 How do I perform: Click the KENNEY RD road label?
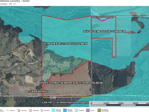(33, 62)
